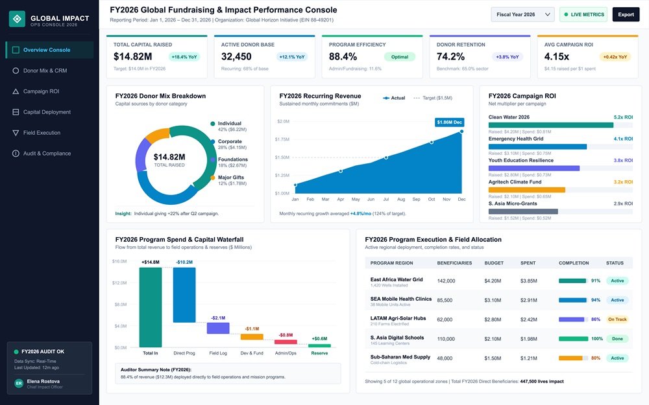
Task: Sort by Completion column header
Action: 574,263
